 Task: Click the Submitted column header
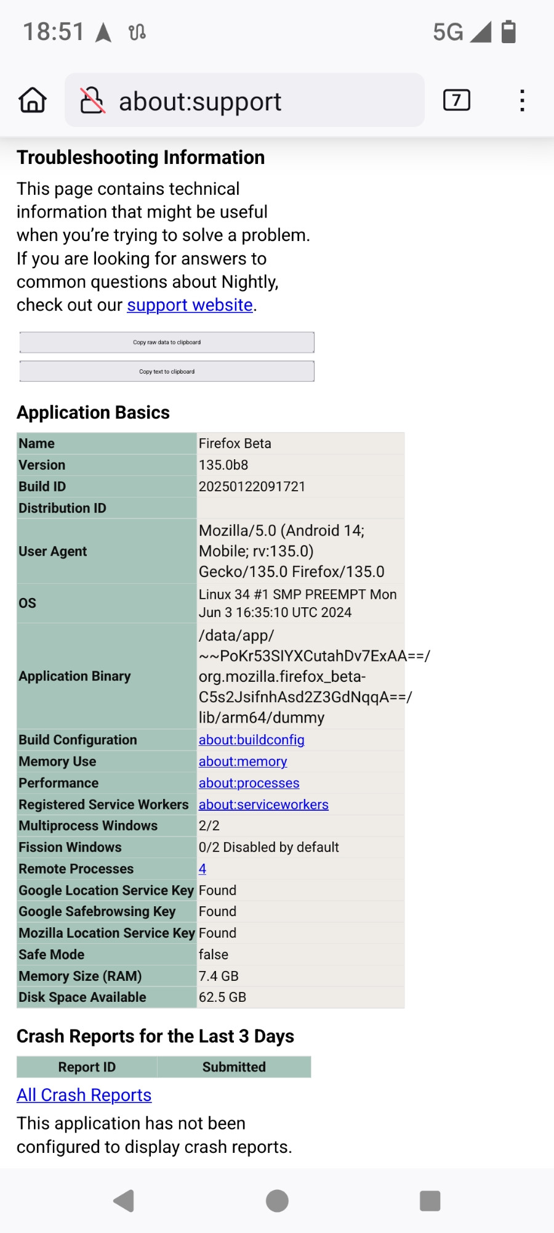pyautogui.click(x=234, y=1067)
